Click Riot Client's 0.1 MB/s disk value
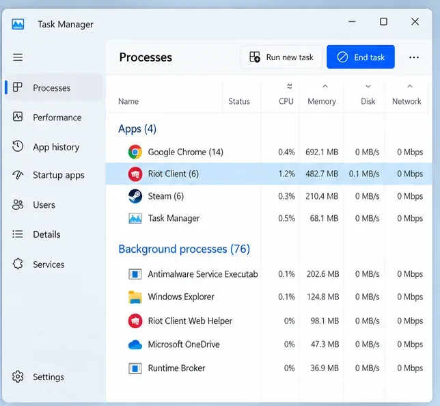Screen dimensions: 440x406 pos(364,174)
